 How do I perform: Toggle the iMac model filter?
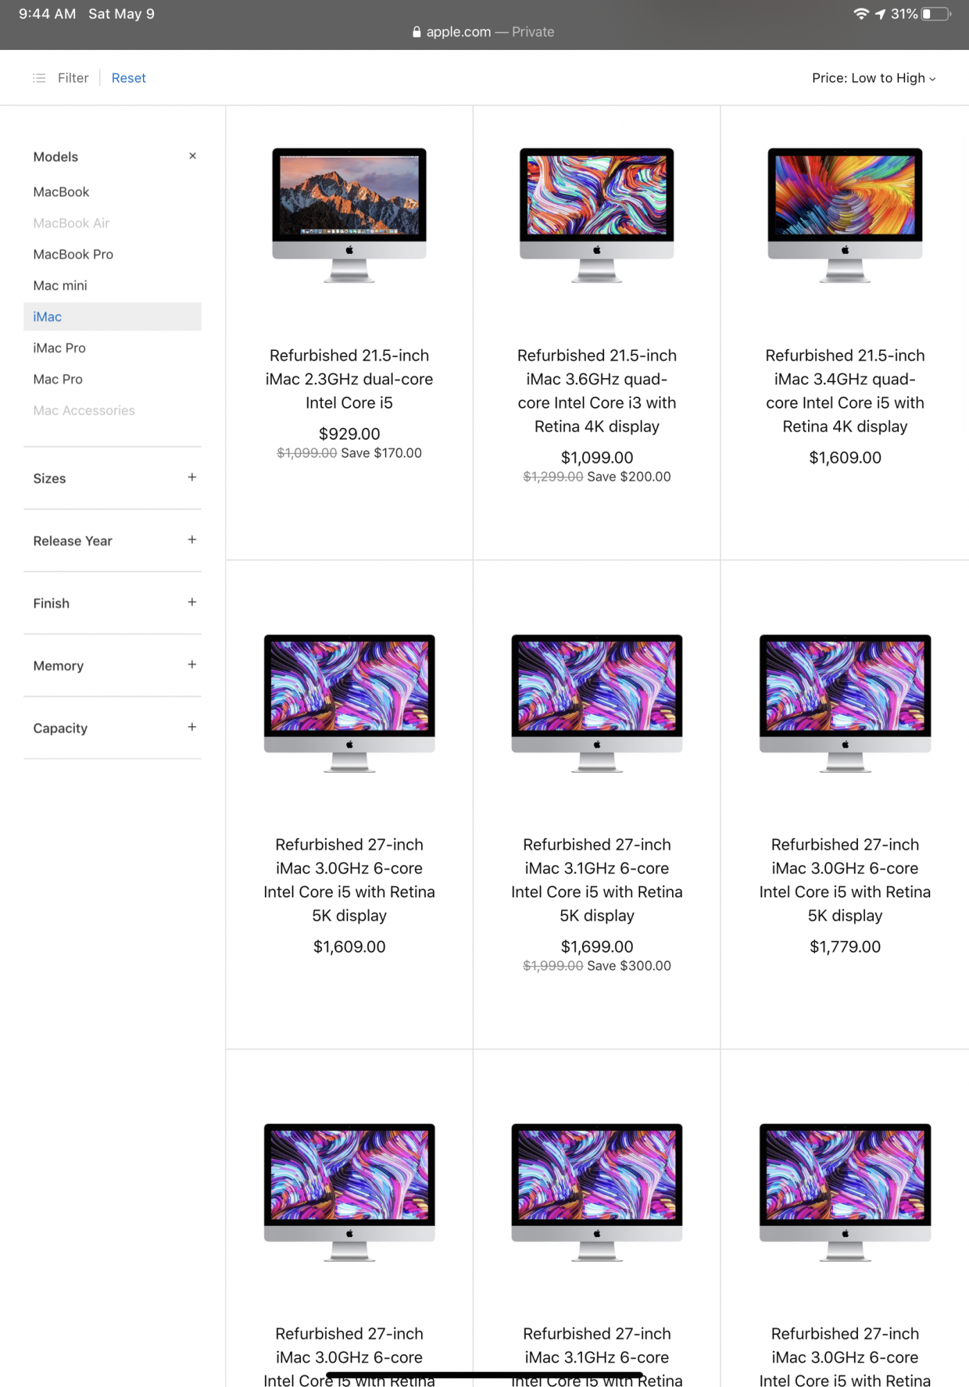[x=112, y=316]
